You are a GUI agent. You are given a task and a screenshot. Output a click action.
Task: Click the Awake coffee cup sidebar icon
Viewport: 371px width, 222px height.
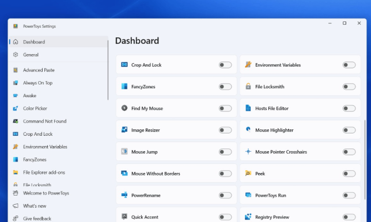click(x=16, y=95)
